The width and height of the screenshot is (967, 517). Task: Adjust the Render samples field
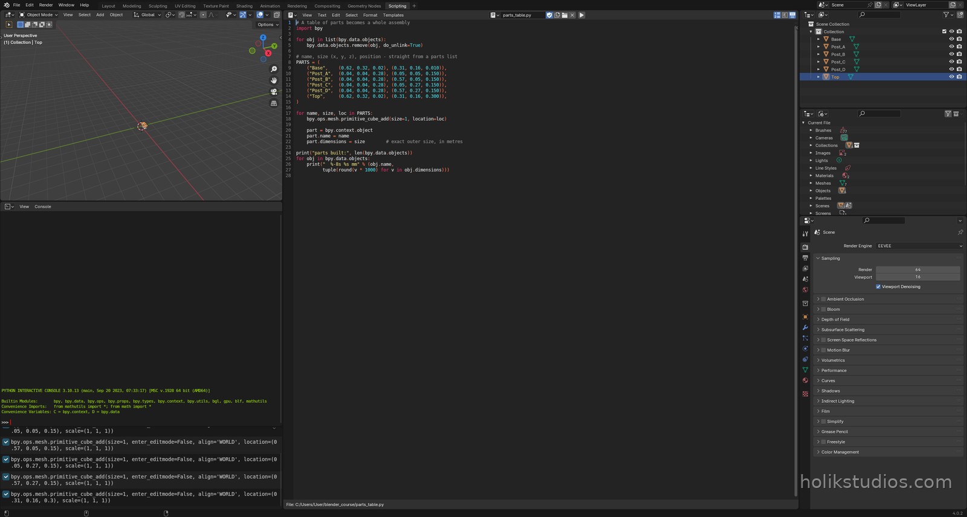tap(917, 269)
